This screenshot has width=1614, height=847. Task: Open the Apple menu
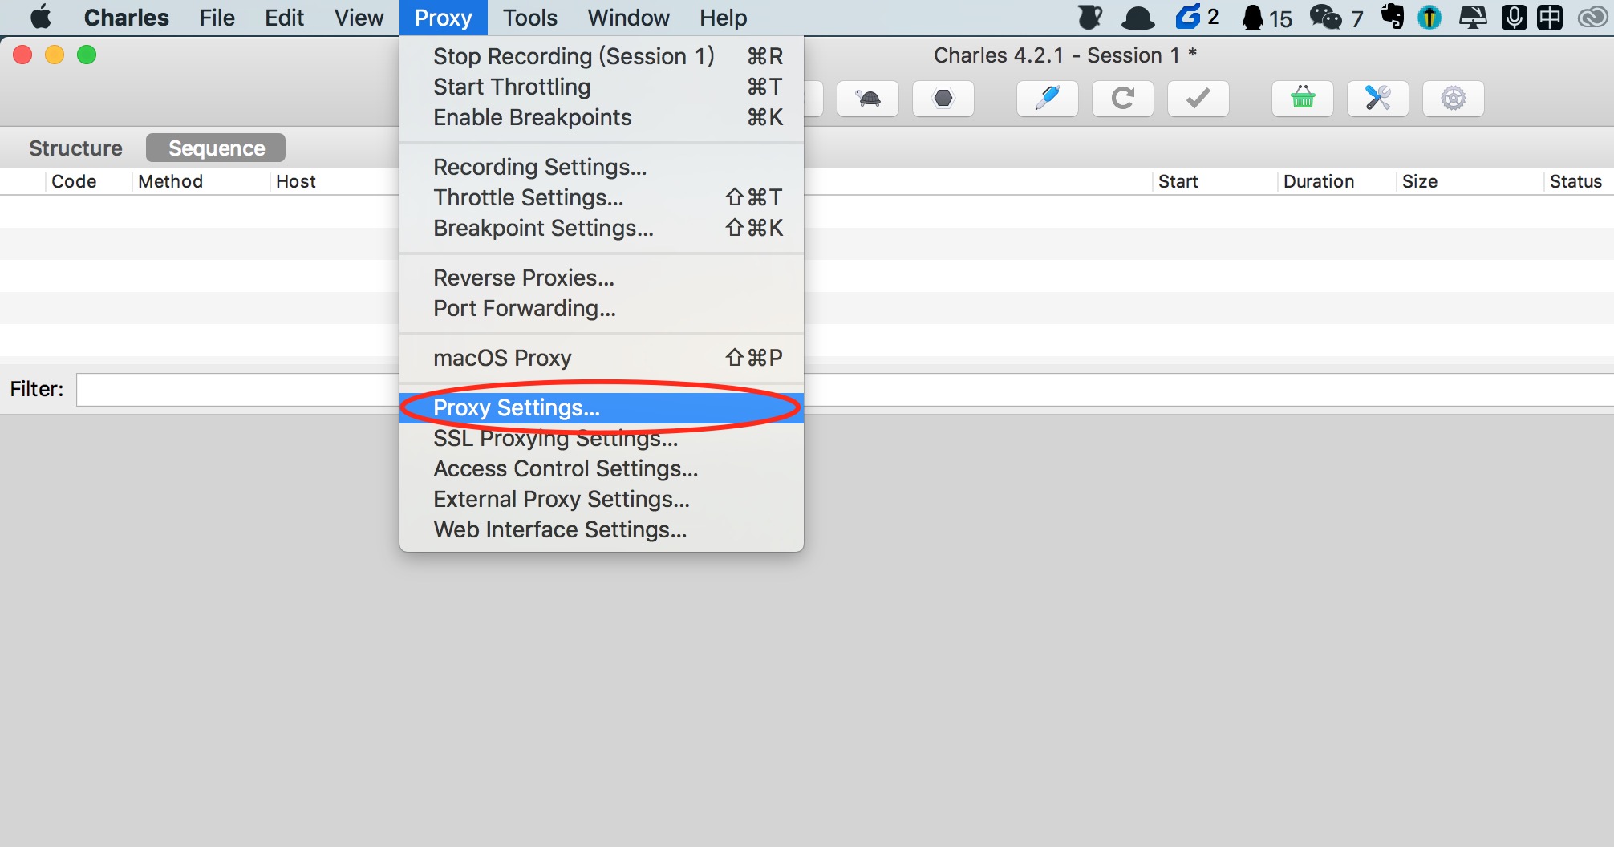(x=41, y=17)
